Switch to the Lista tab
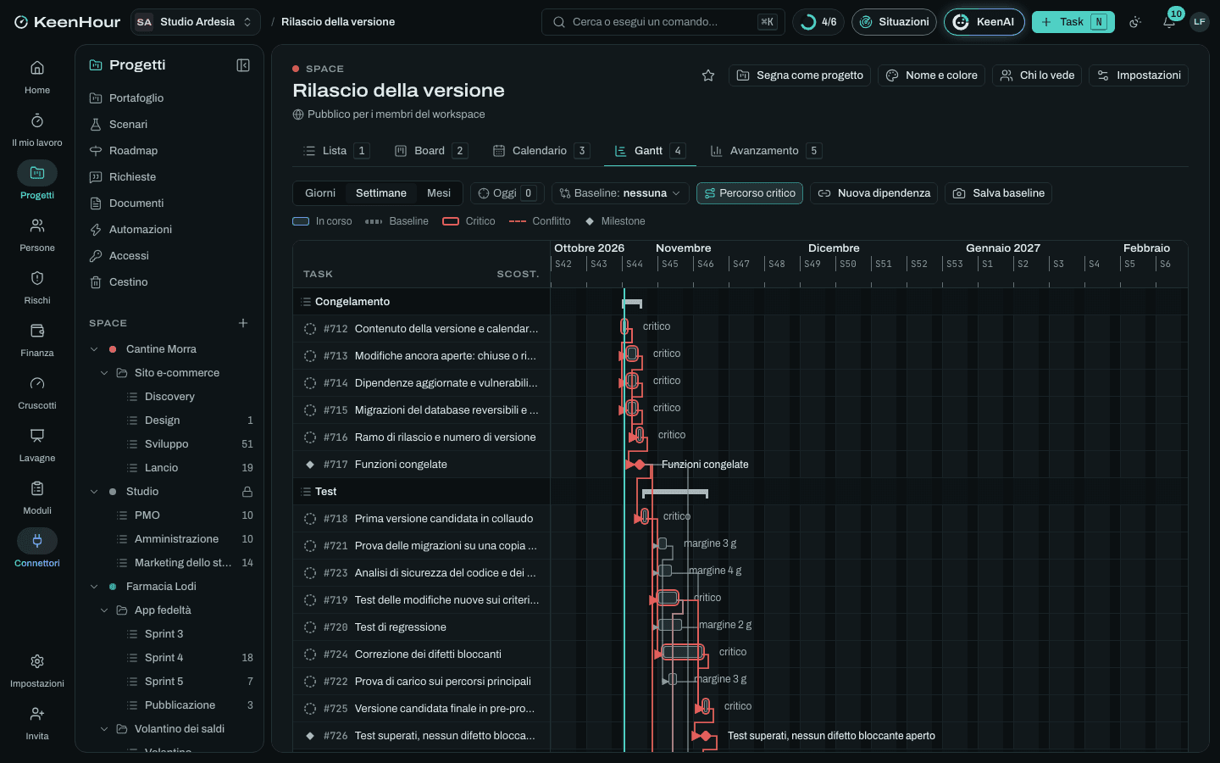This screenshot has width=1220, height=763. click(335, 151)
